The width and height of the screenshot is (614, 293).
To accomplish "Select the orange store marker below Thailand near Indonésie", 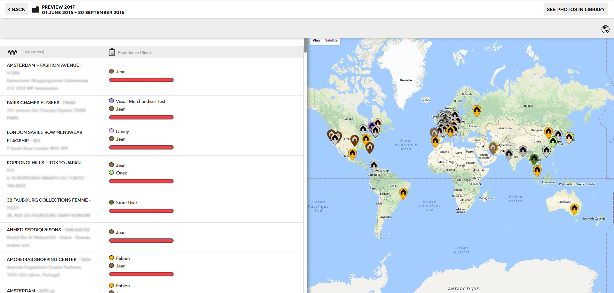I will click(x=537, y=170).
